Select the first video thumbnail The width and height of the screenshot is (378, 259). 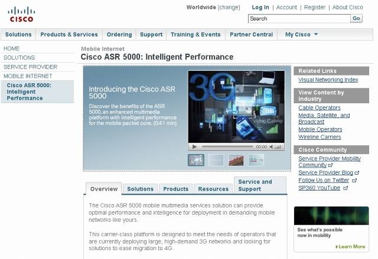coord(195,160)
